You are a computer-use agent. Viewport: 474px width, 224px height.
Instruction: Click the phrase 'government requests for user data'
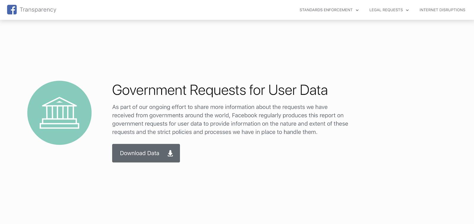point(157,124)
